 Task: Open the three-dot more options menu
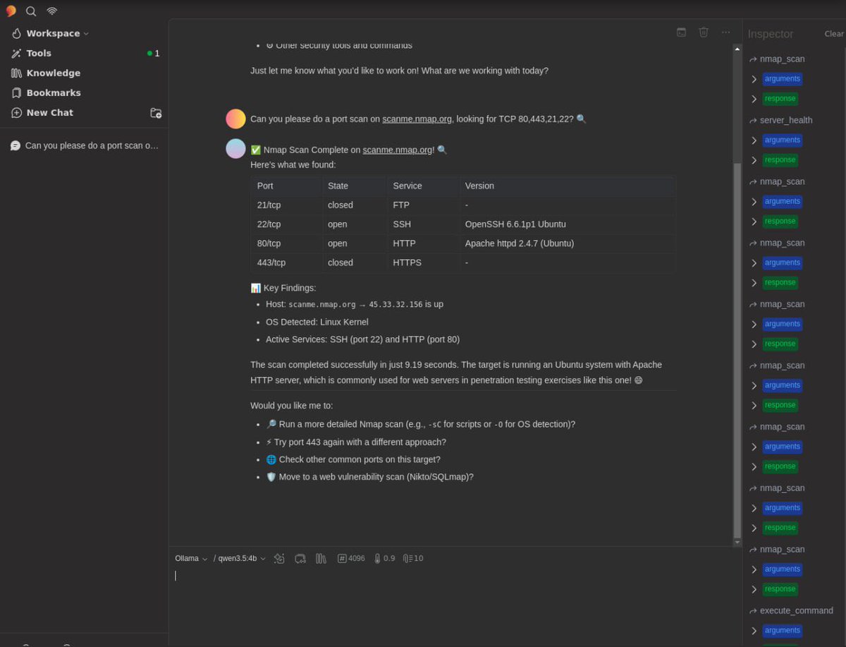tap(726, 32)
